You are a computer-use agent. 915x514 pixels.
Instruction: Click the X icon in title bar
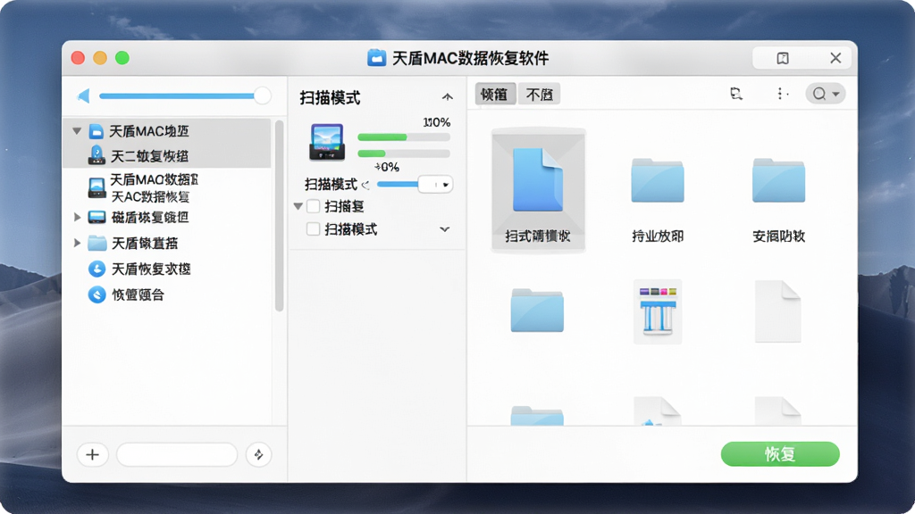tap(835, 58)
